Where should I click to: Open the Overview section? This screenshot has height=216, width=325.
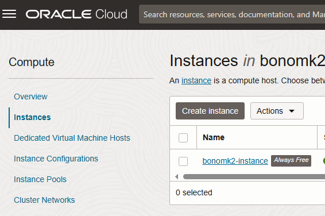point(30,97)
